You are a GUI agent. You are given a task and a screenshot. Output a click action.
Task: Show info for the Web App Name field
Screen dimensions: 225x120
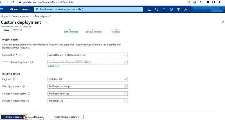click(24, 86)
